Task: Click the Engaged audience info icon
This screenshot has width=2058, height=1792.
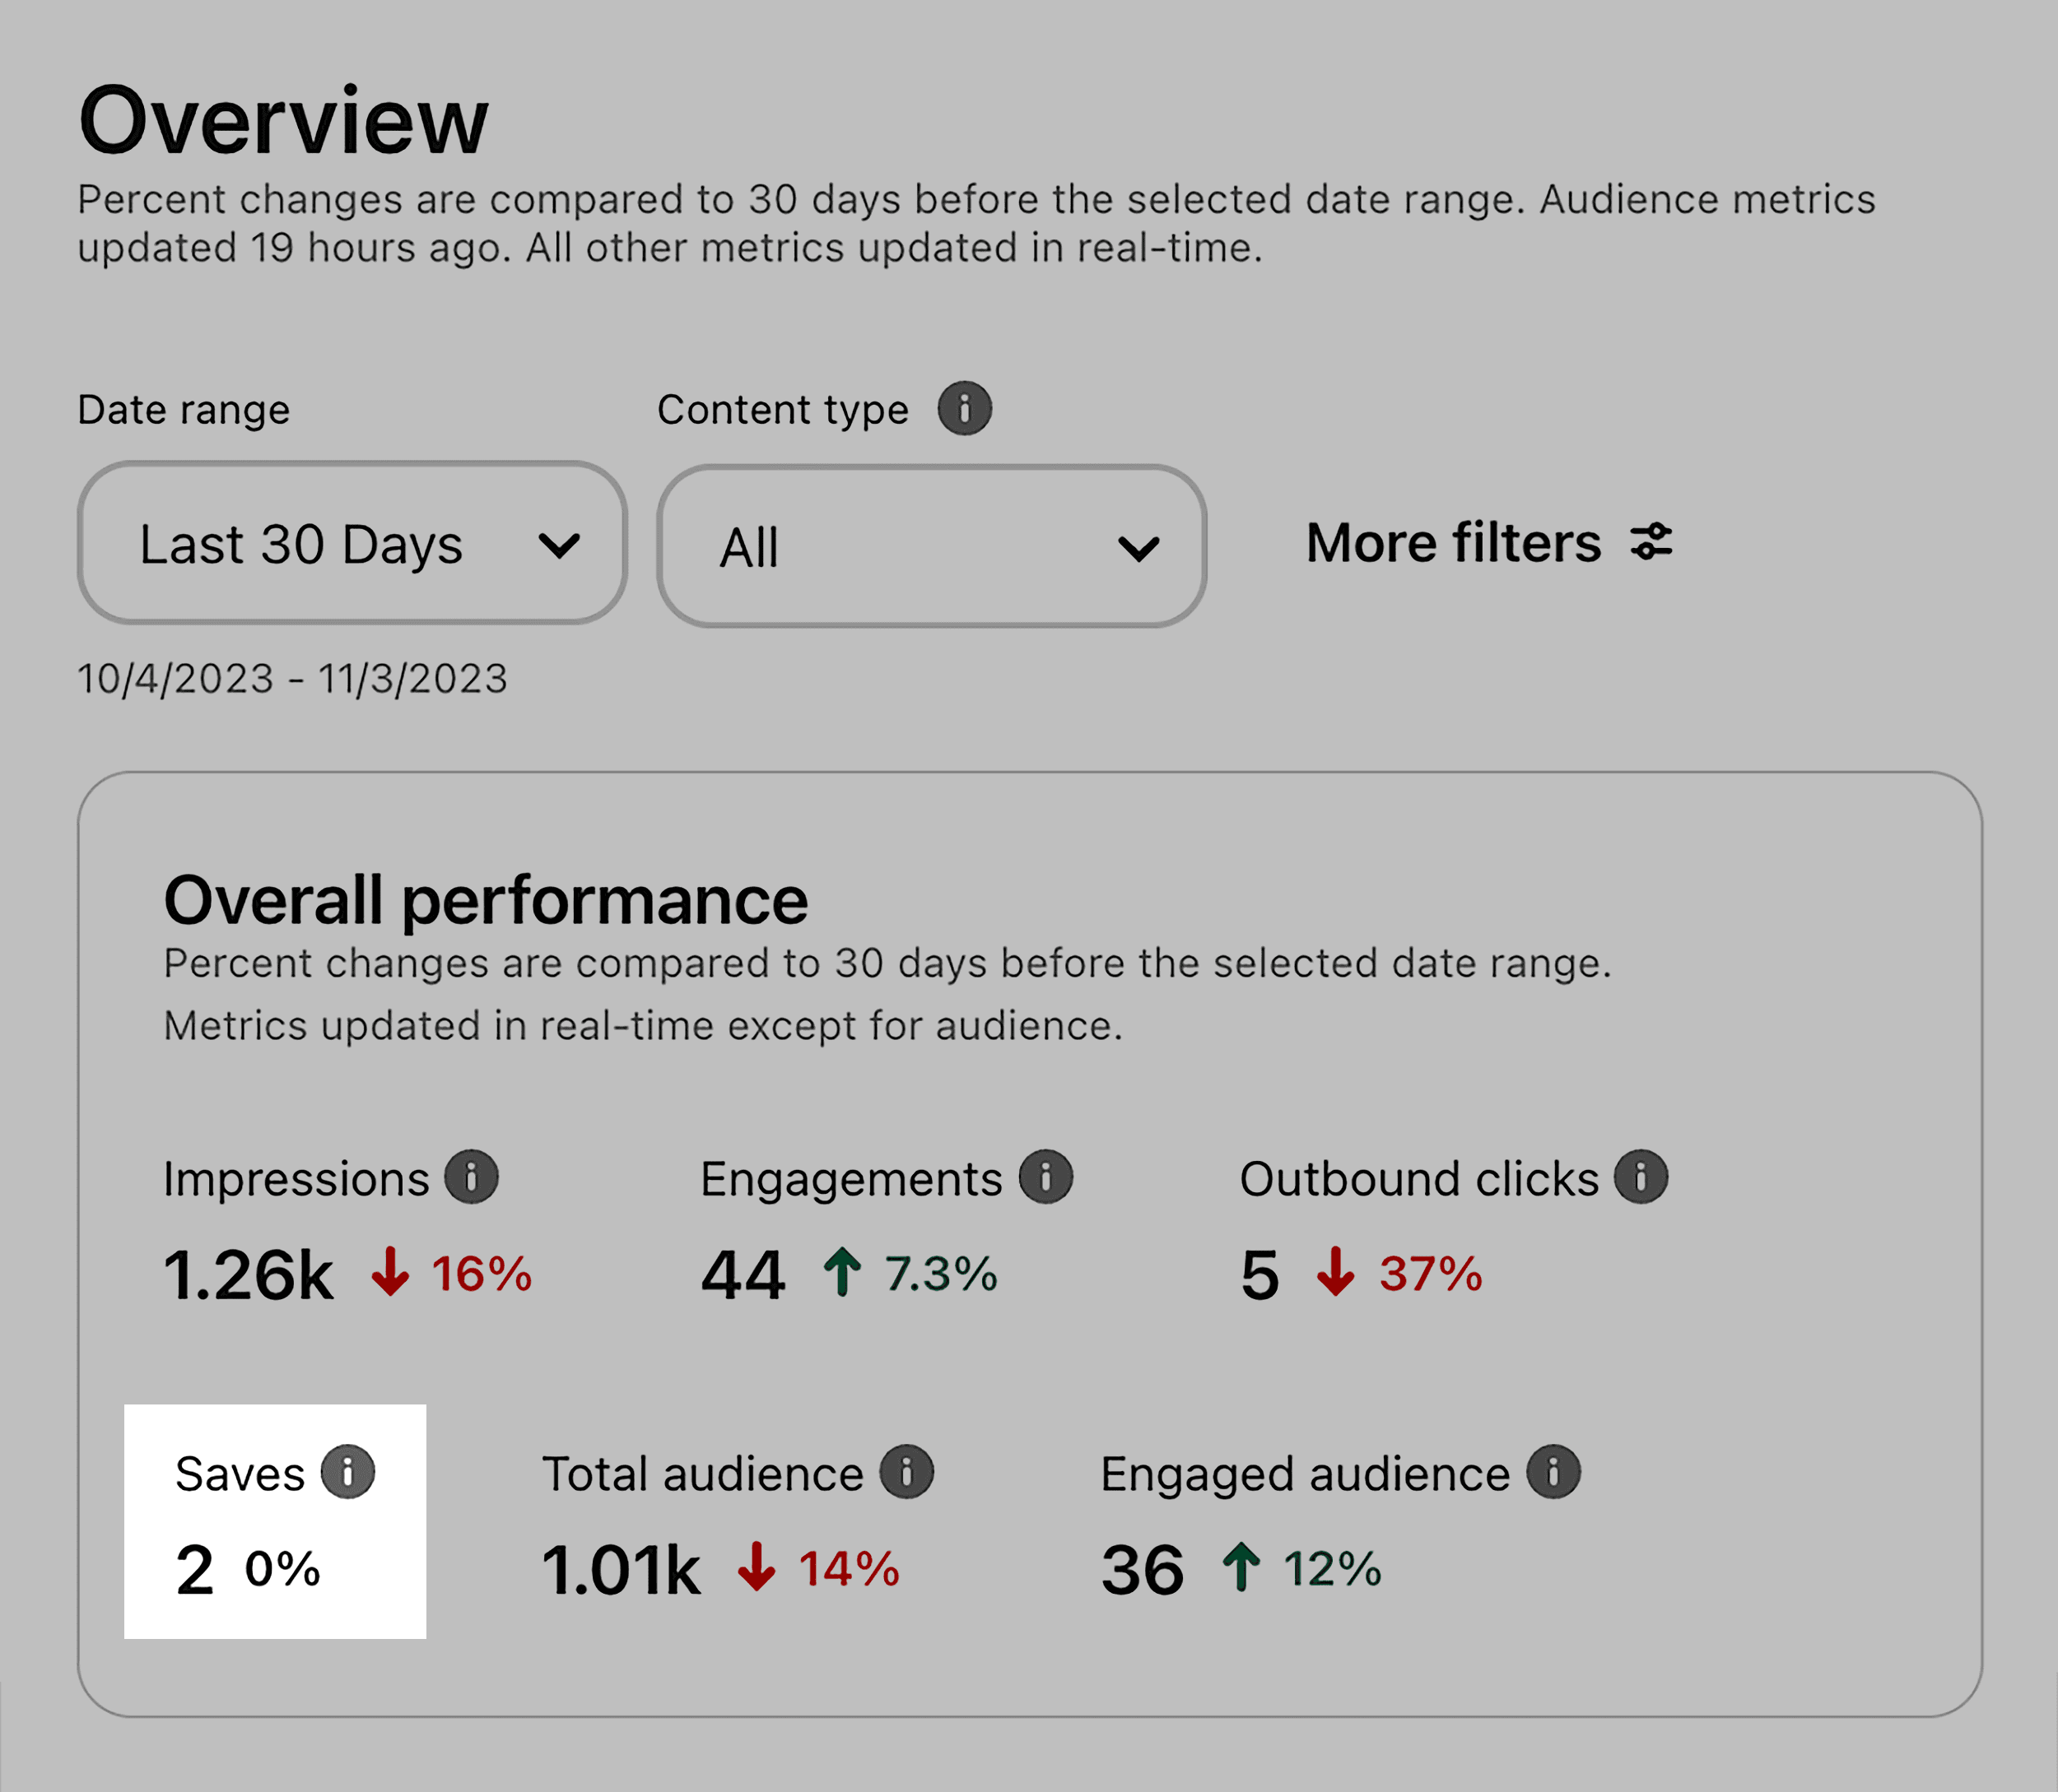Action: pos(1553,1471)
